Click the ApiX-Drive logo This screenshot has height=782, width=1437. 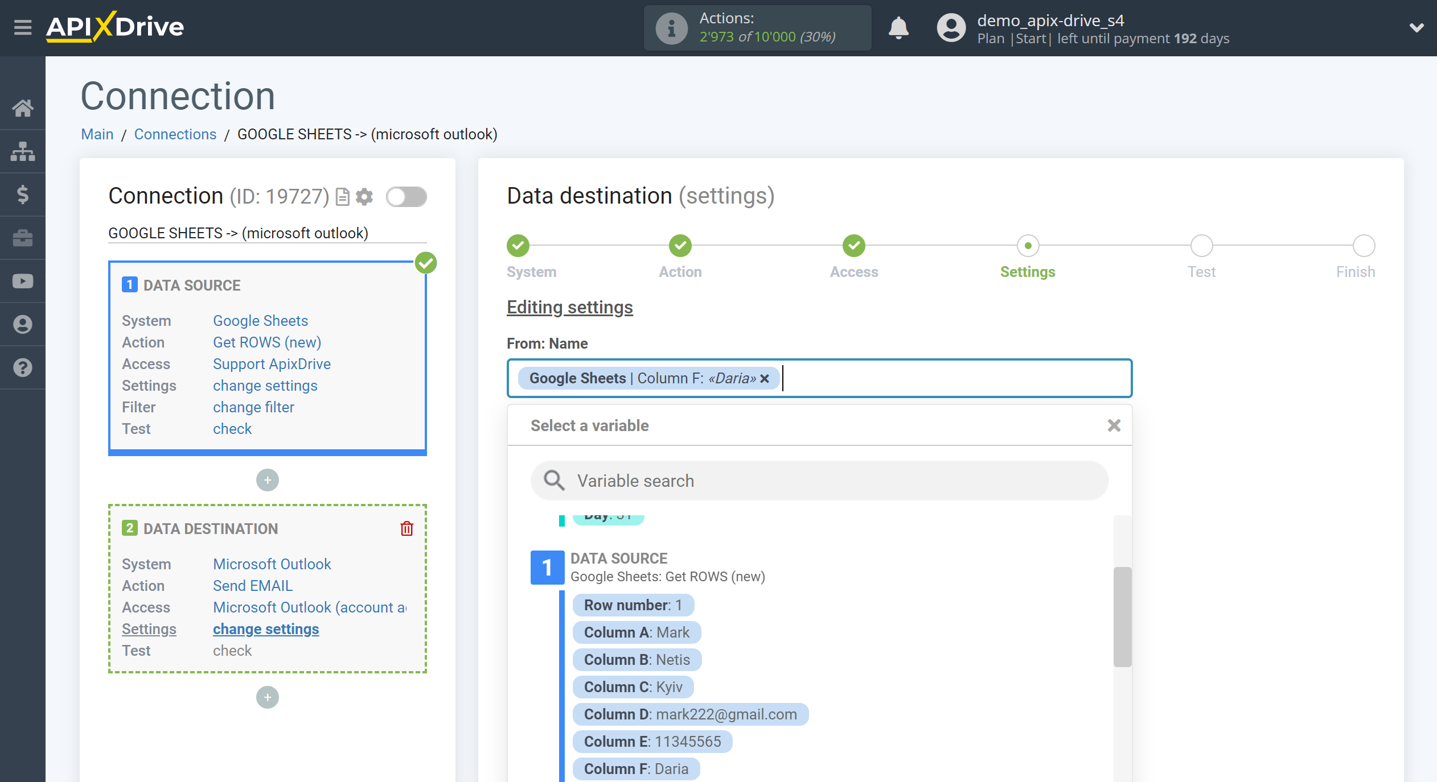click(x=115, y=27)
